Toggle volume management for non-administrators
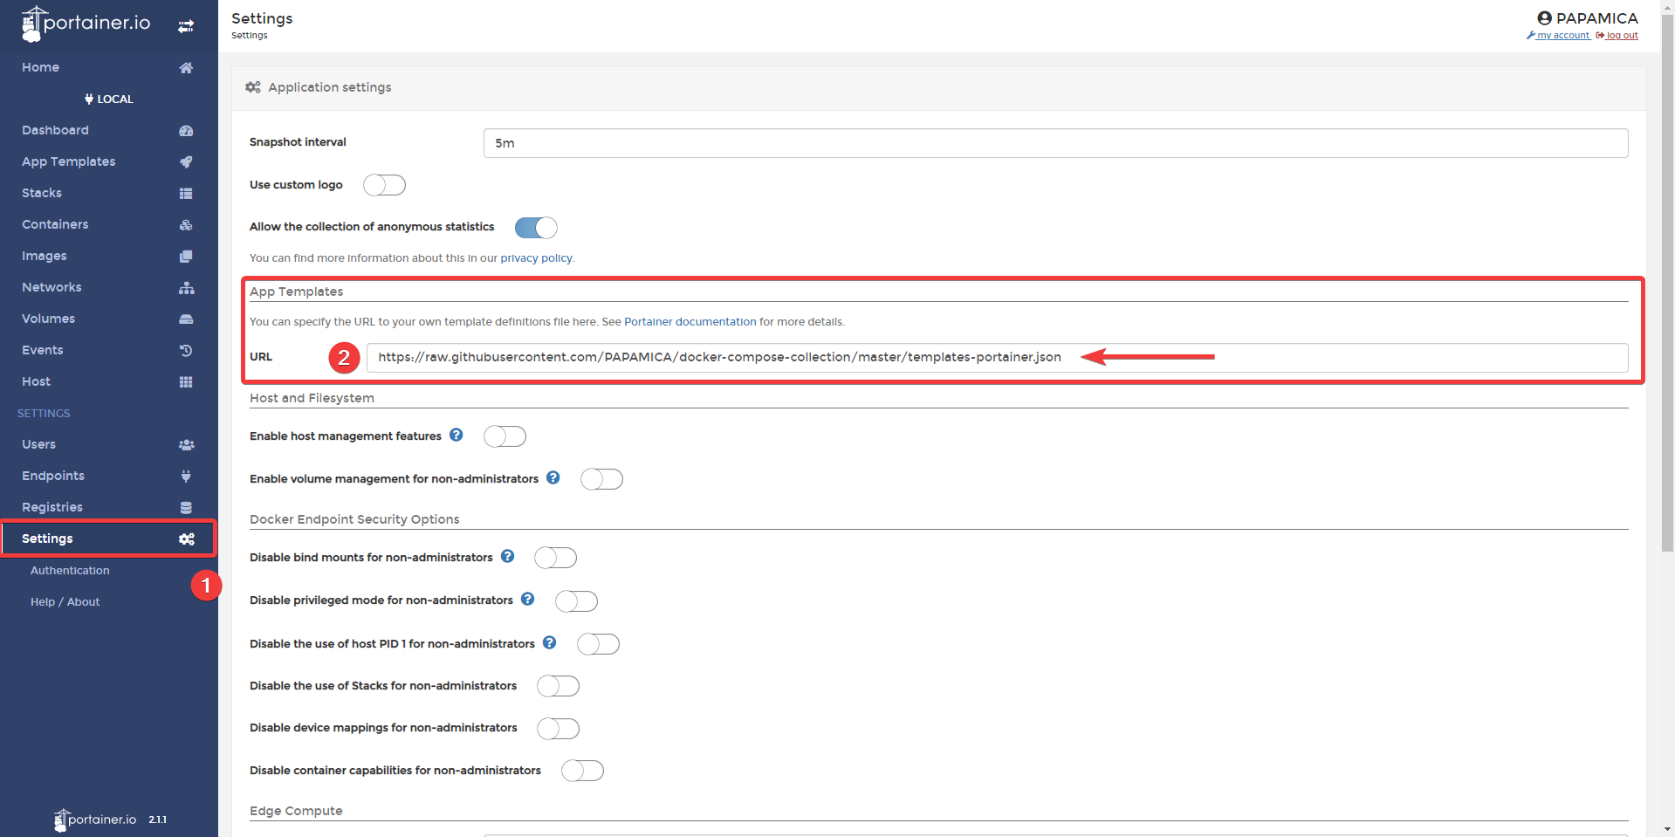This screenshot has width=1675, height=837. tap(601, 479)
